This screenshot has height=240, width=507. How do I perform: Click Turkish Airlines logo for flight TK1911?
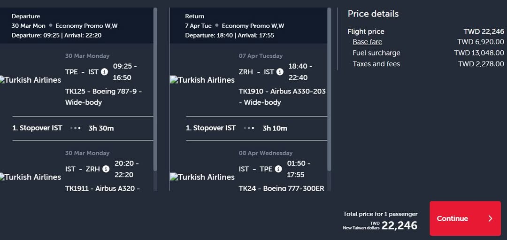coord(31,177)
